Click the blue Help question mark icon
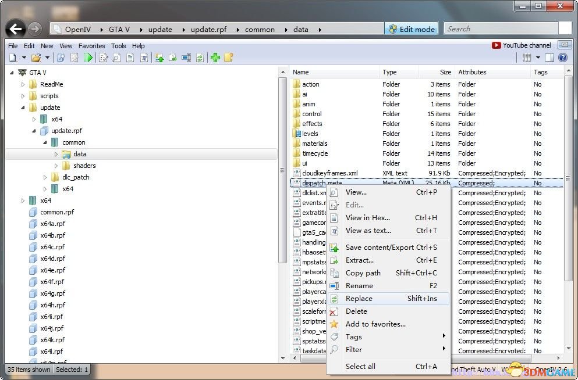 (x=562, y=58)
